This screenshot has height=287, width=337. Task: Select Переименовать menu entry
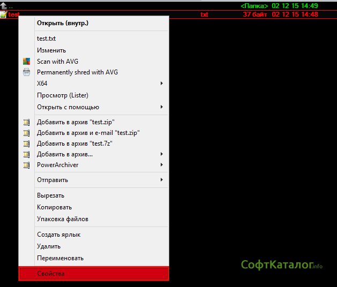(60, 258)
